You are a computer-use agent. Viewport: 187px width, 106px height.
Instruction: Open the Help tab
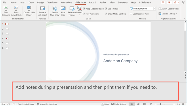133,2
